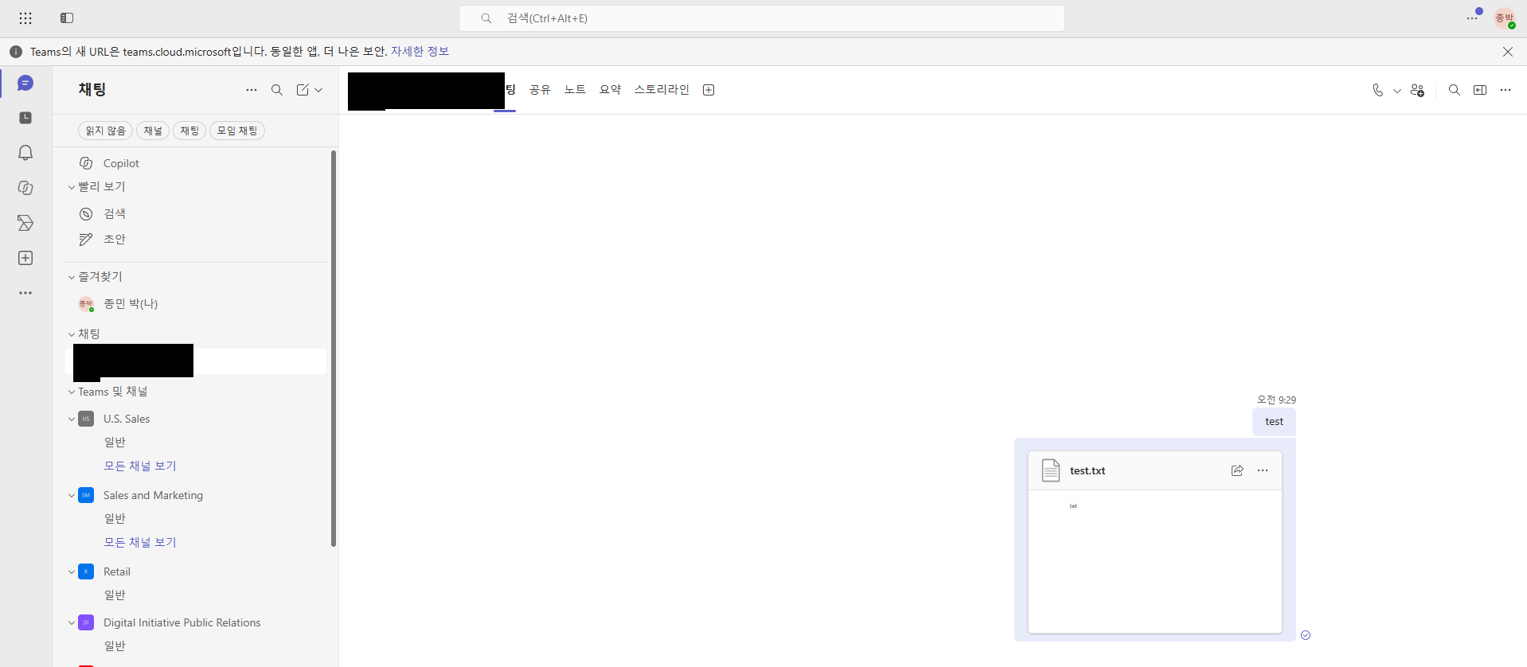The width and height of the screenshot is (1527, 667).
Task: Toggle the 채팅 filter chip
Action: point(189,131)
